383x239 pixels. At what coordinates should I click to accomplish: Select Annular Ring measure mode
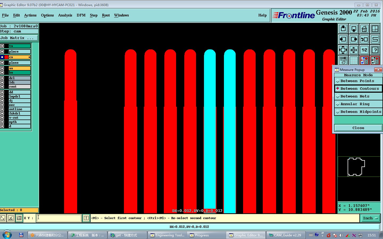coord(358,104)
